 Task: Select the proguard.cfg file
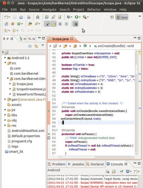coord(20,141)
